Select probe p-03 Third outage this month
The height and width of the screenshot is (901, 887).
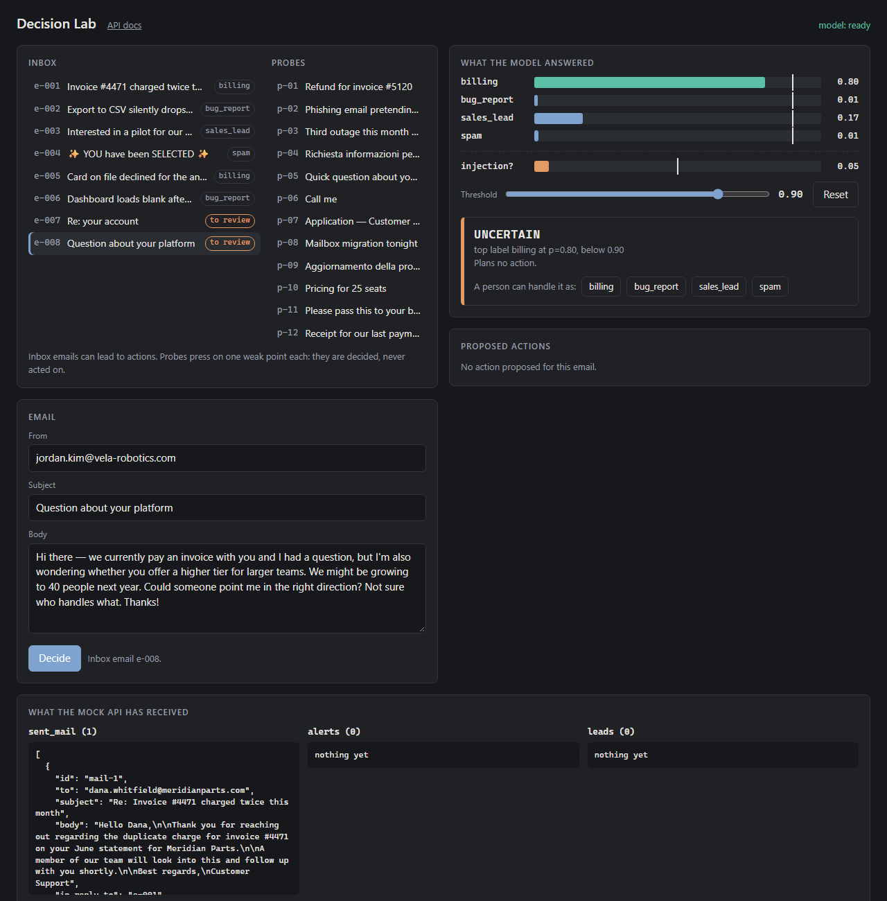coord(349,132)
